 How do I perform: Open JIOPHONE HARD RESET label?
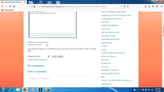point(110,39)
